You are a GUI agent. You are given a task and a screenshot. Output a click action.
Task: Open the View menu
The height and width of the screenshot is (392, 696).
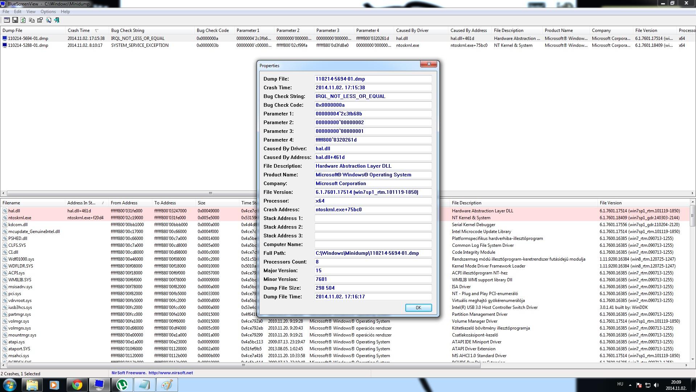[31, 12]
